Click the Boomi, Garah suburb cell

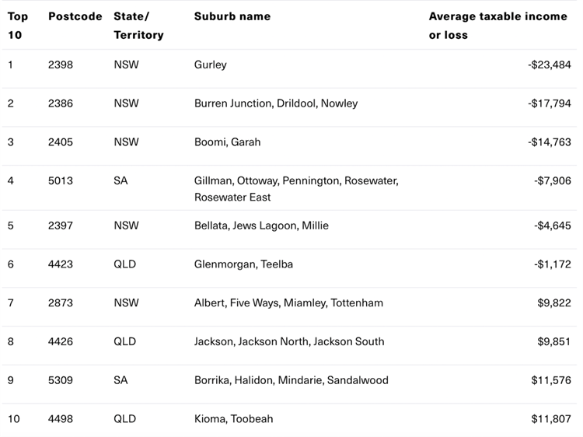click(x=227, y=142)
